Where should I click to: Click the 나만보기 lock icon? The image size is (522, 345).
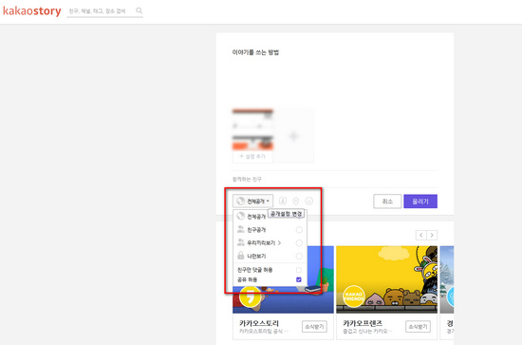click(241, 256)
